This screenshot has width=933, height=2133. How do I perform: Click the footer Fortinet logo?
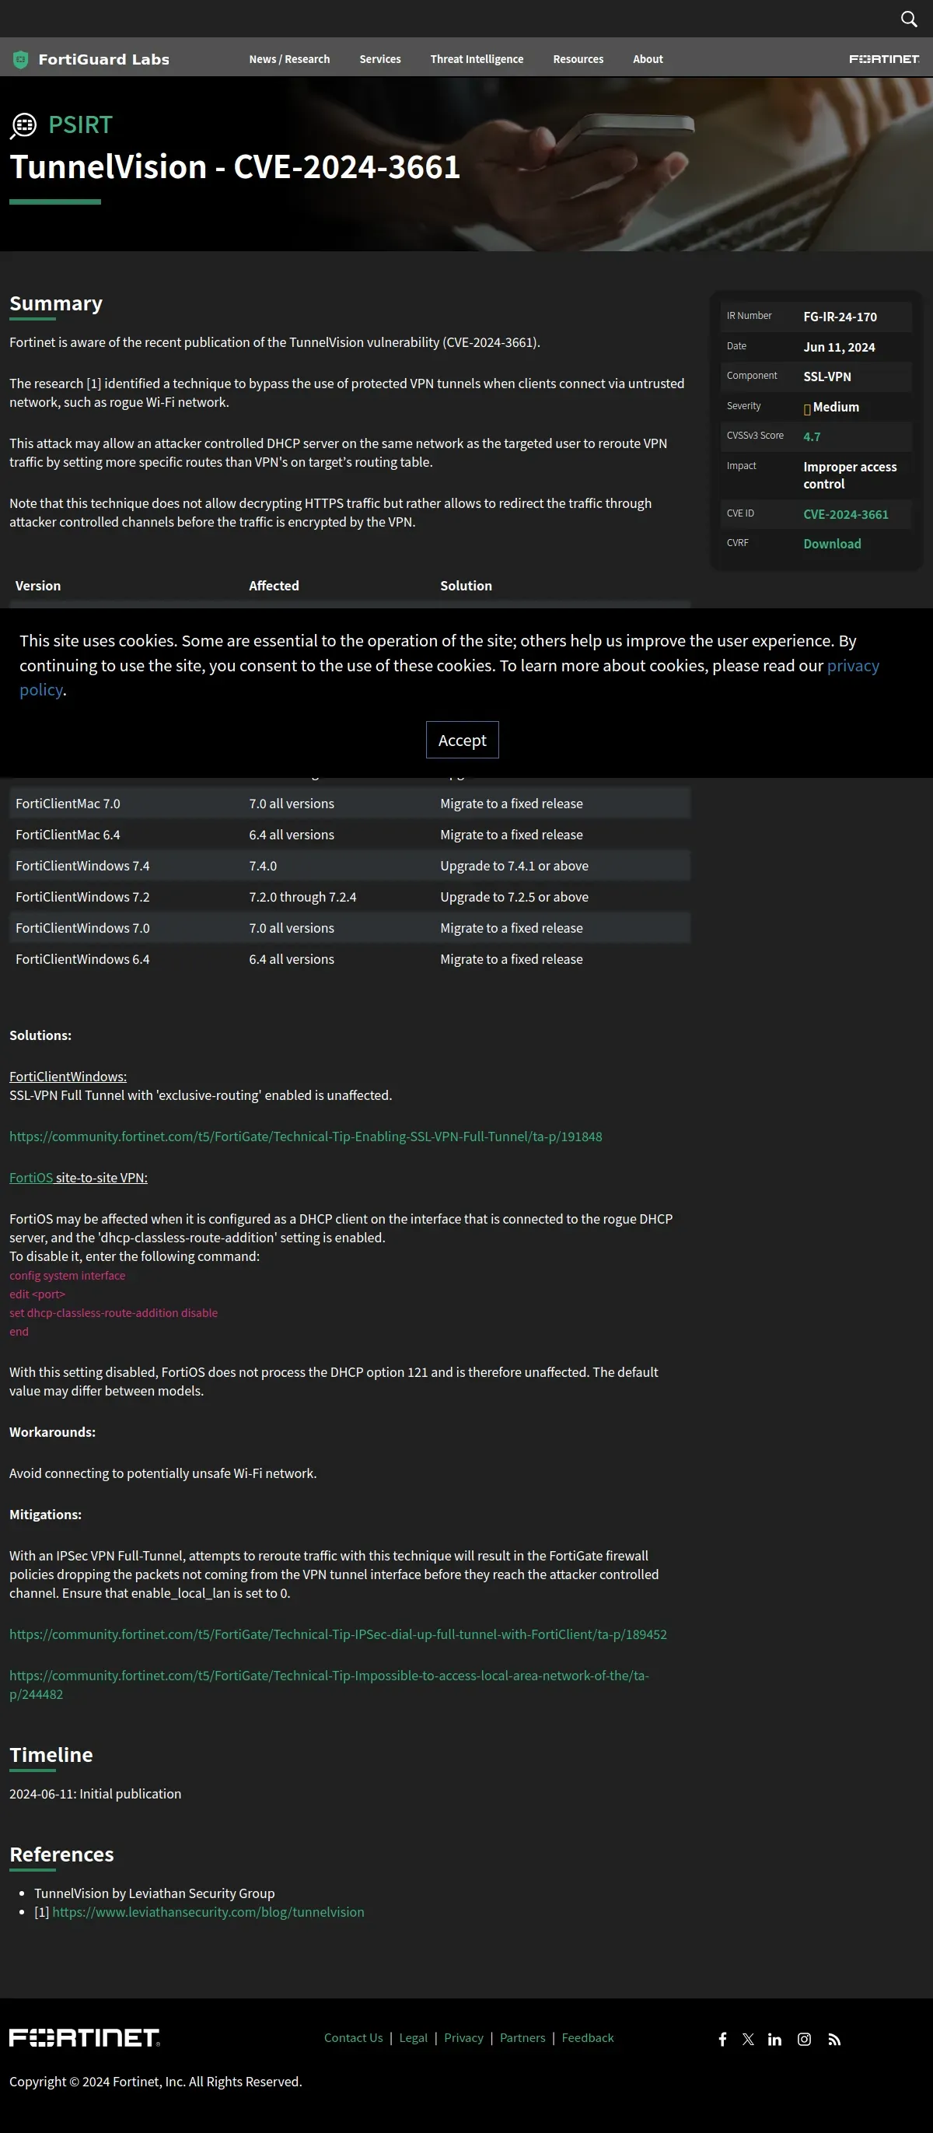pos(85,2037)
